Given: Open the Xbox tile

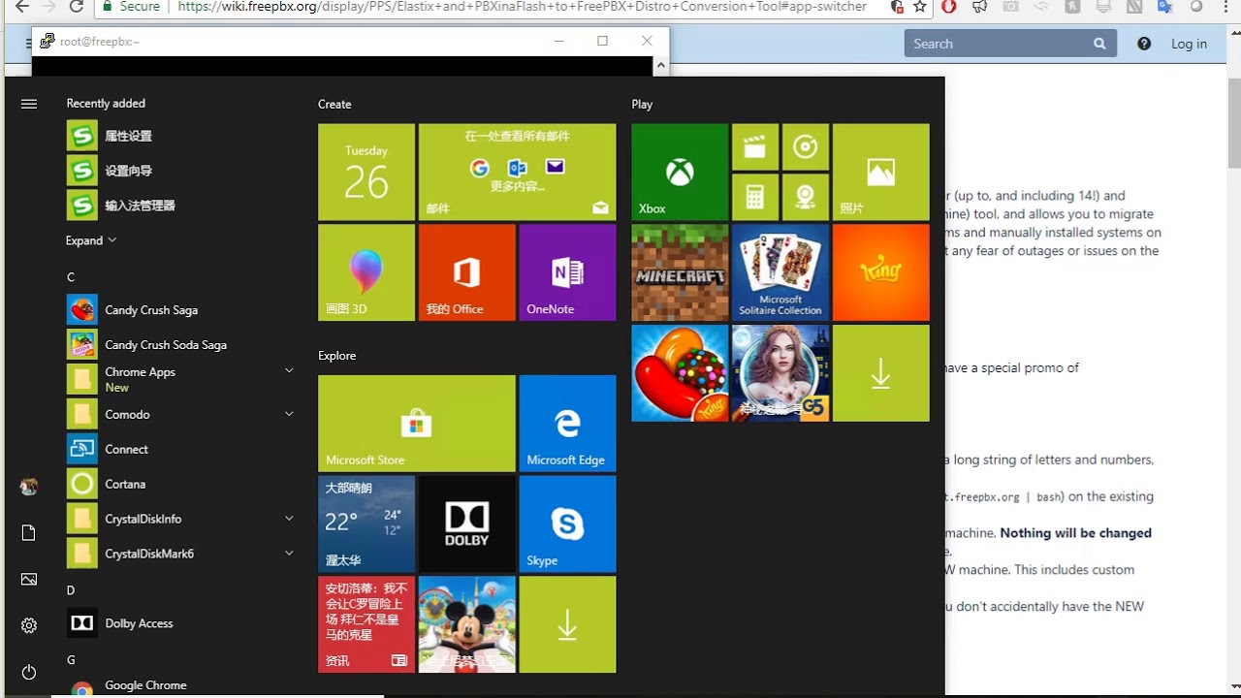Looking at the screenshot, I should tap(680, 172).
